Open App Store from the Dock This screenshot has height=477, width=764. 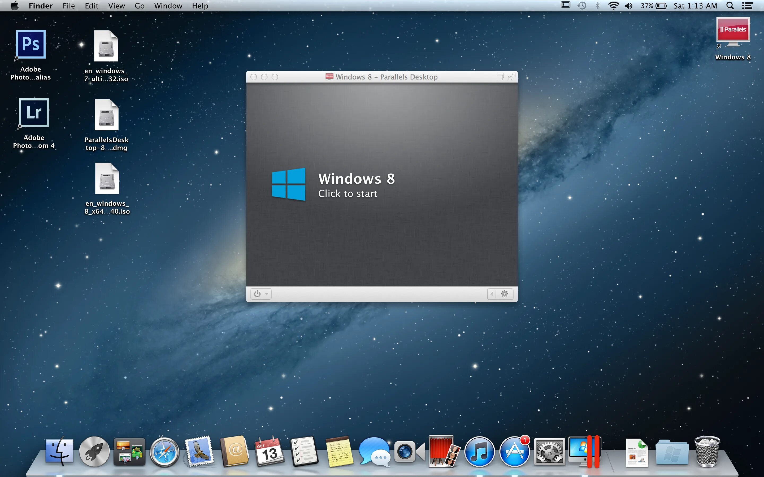[x=515, y=452]
